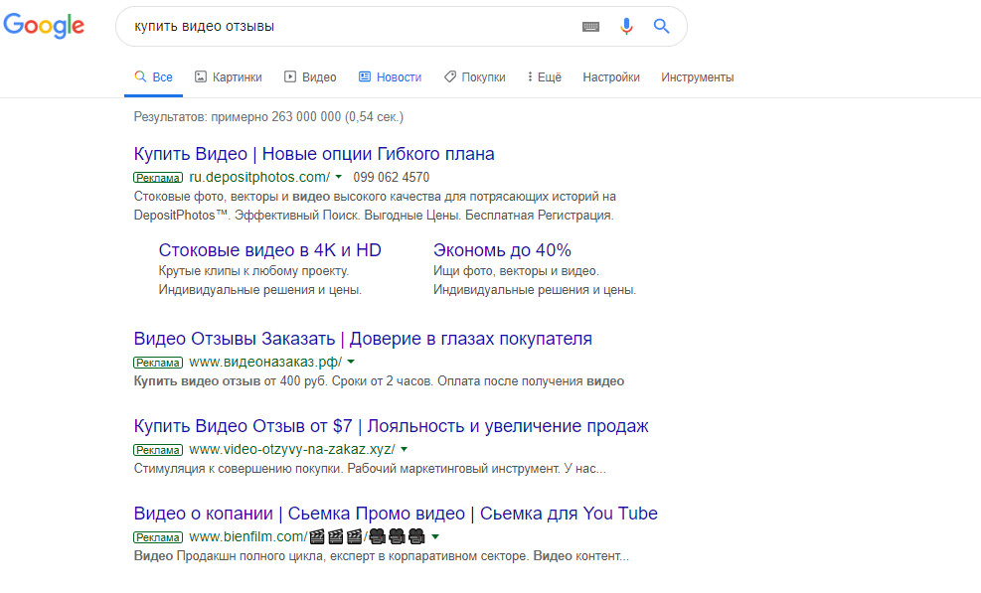
Task: Open the Купить Видео Depositphotos ad link
Action: pyautogui.click(x=314, y=154)
